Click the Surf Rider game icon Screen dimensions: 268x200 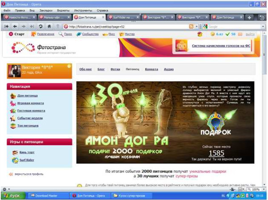[15, 160]
